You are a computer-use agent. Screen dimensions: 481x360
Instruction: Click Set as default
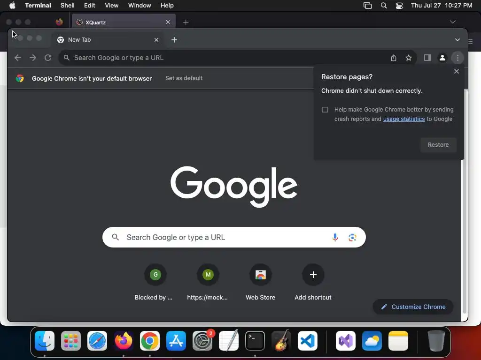tap(184, 78)
